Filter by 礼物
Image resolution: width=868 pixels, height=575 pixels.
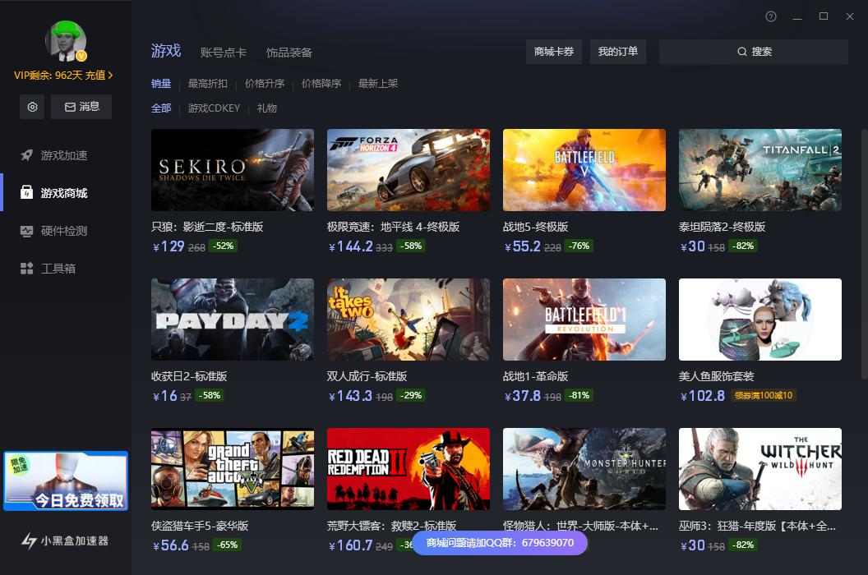pyautogui.click(x=267, y=108)
